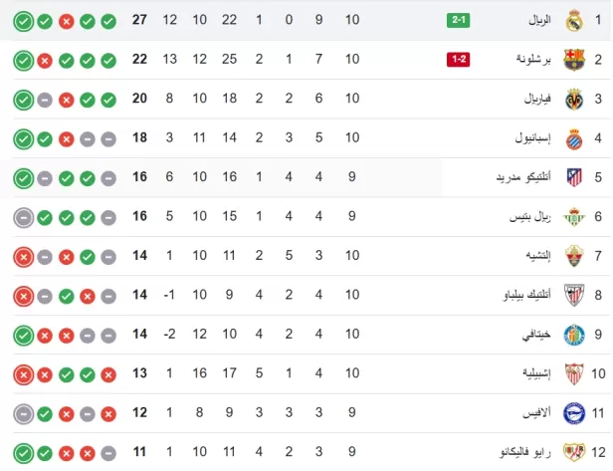Click the Real Betis green logo
The image size is (613, 471).
tap(573, 216)
